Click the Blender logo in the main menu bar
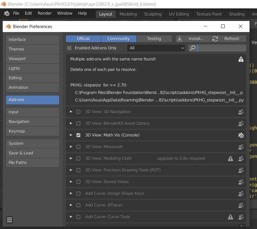 tap(7, 13)
